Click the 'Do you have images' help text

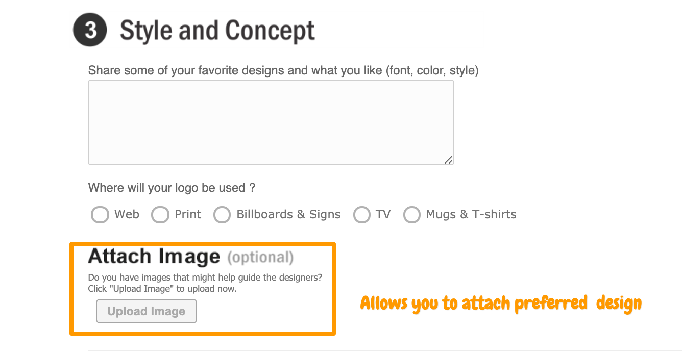(x=205, y=278)
